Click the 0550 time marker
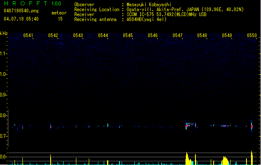The height and width of the screenshot is (165, 261). coord(252,35)
